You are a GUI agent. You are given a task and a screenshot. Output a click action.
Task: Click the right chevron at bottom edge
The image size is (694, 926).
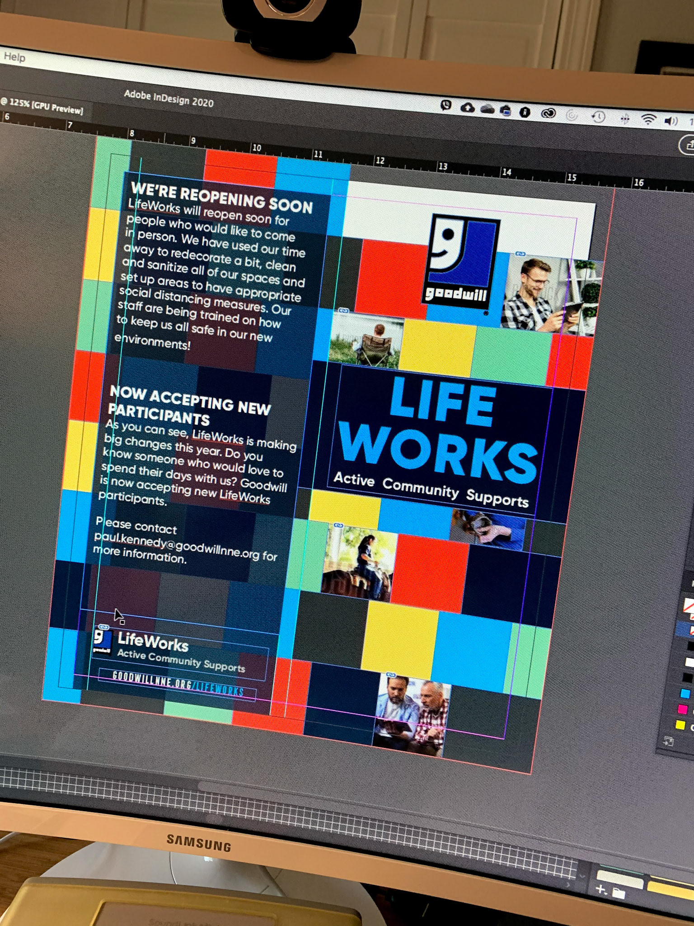569,884
